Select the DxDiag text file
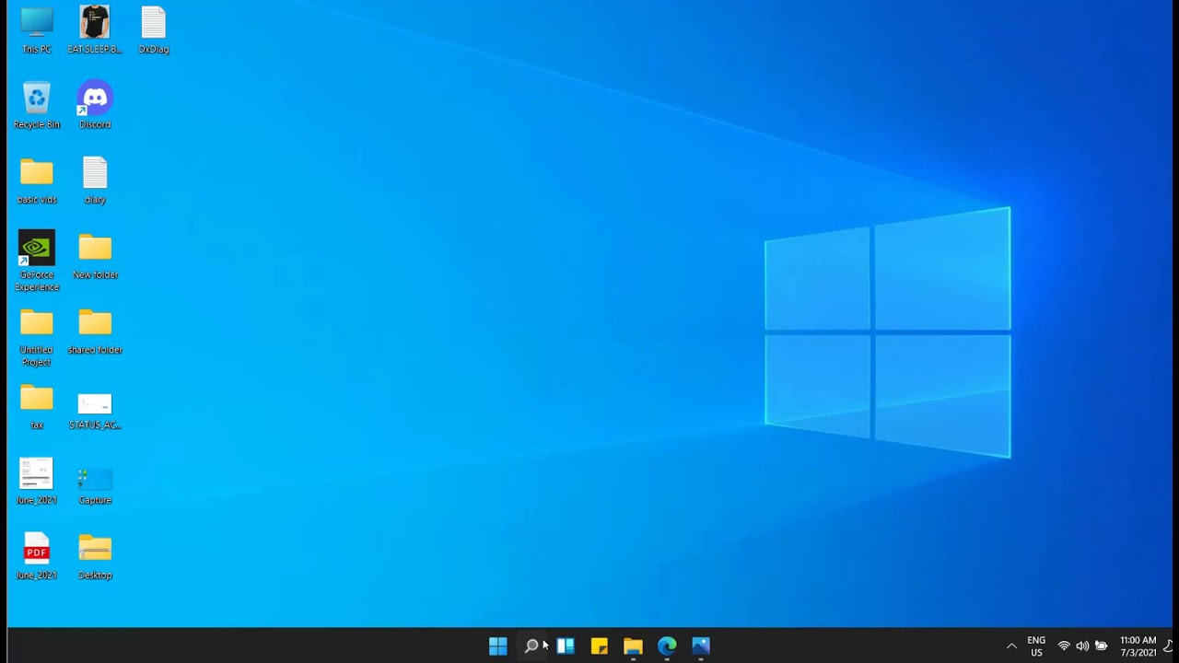Image resolution: width=1179 pixels, height=663 pixels. (x=154, y=29)
